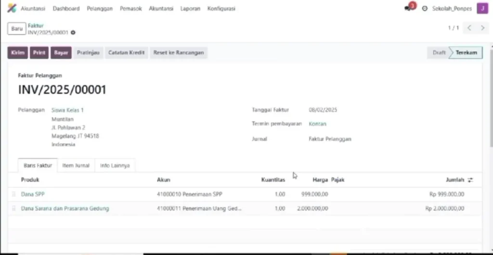Image resolution: width=493 pixels, height=255 pixels.
Task: Open the Laporan menu
Action: tap(190, 9)
